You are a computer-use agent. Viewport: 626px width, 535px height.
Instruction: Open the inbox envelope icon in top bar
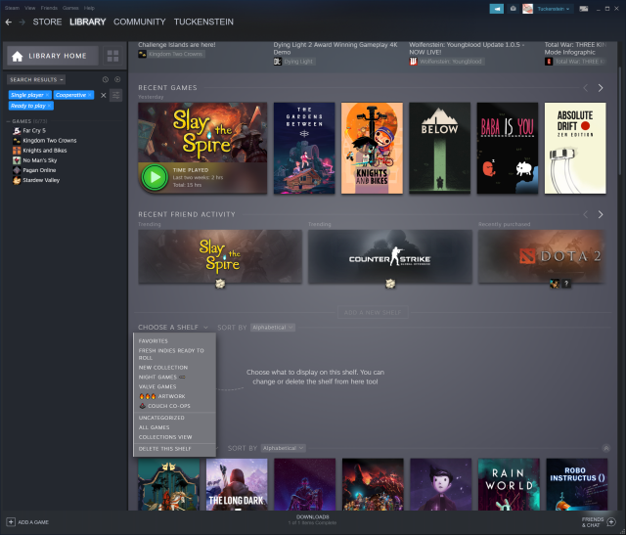(514, 8)
